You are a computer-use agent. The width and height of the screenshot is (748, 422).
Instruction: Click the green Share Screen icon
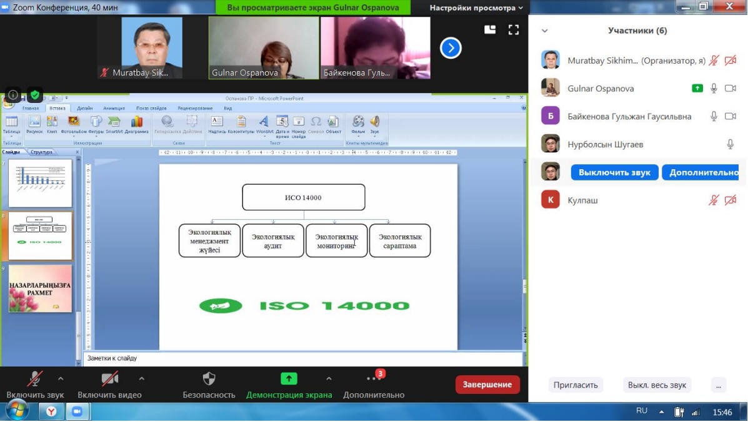[x=289, y=379]
